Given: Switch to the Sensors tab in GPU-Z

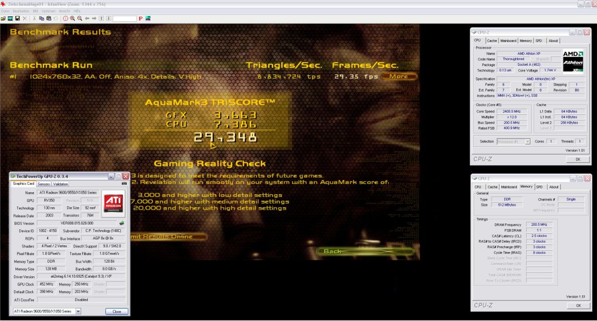Looking at the screenshot, I should 44,184.
